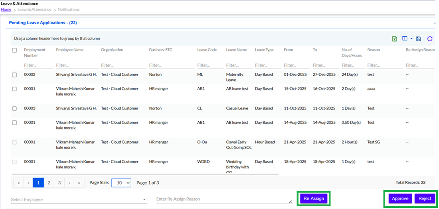Tick the select-all checkbox in header
Image resolution: width=439 pixels, height=209 pixels.
pos(14,50)
